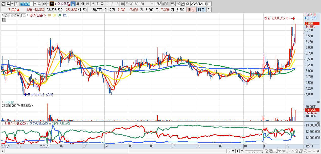Click the grid icon at chart top-left
The width and height of the screenshot is (321, 154).
tap(4, 19)
